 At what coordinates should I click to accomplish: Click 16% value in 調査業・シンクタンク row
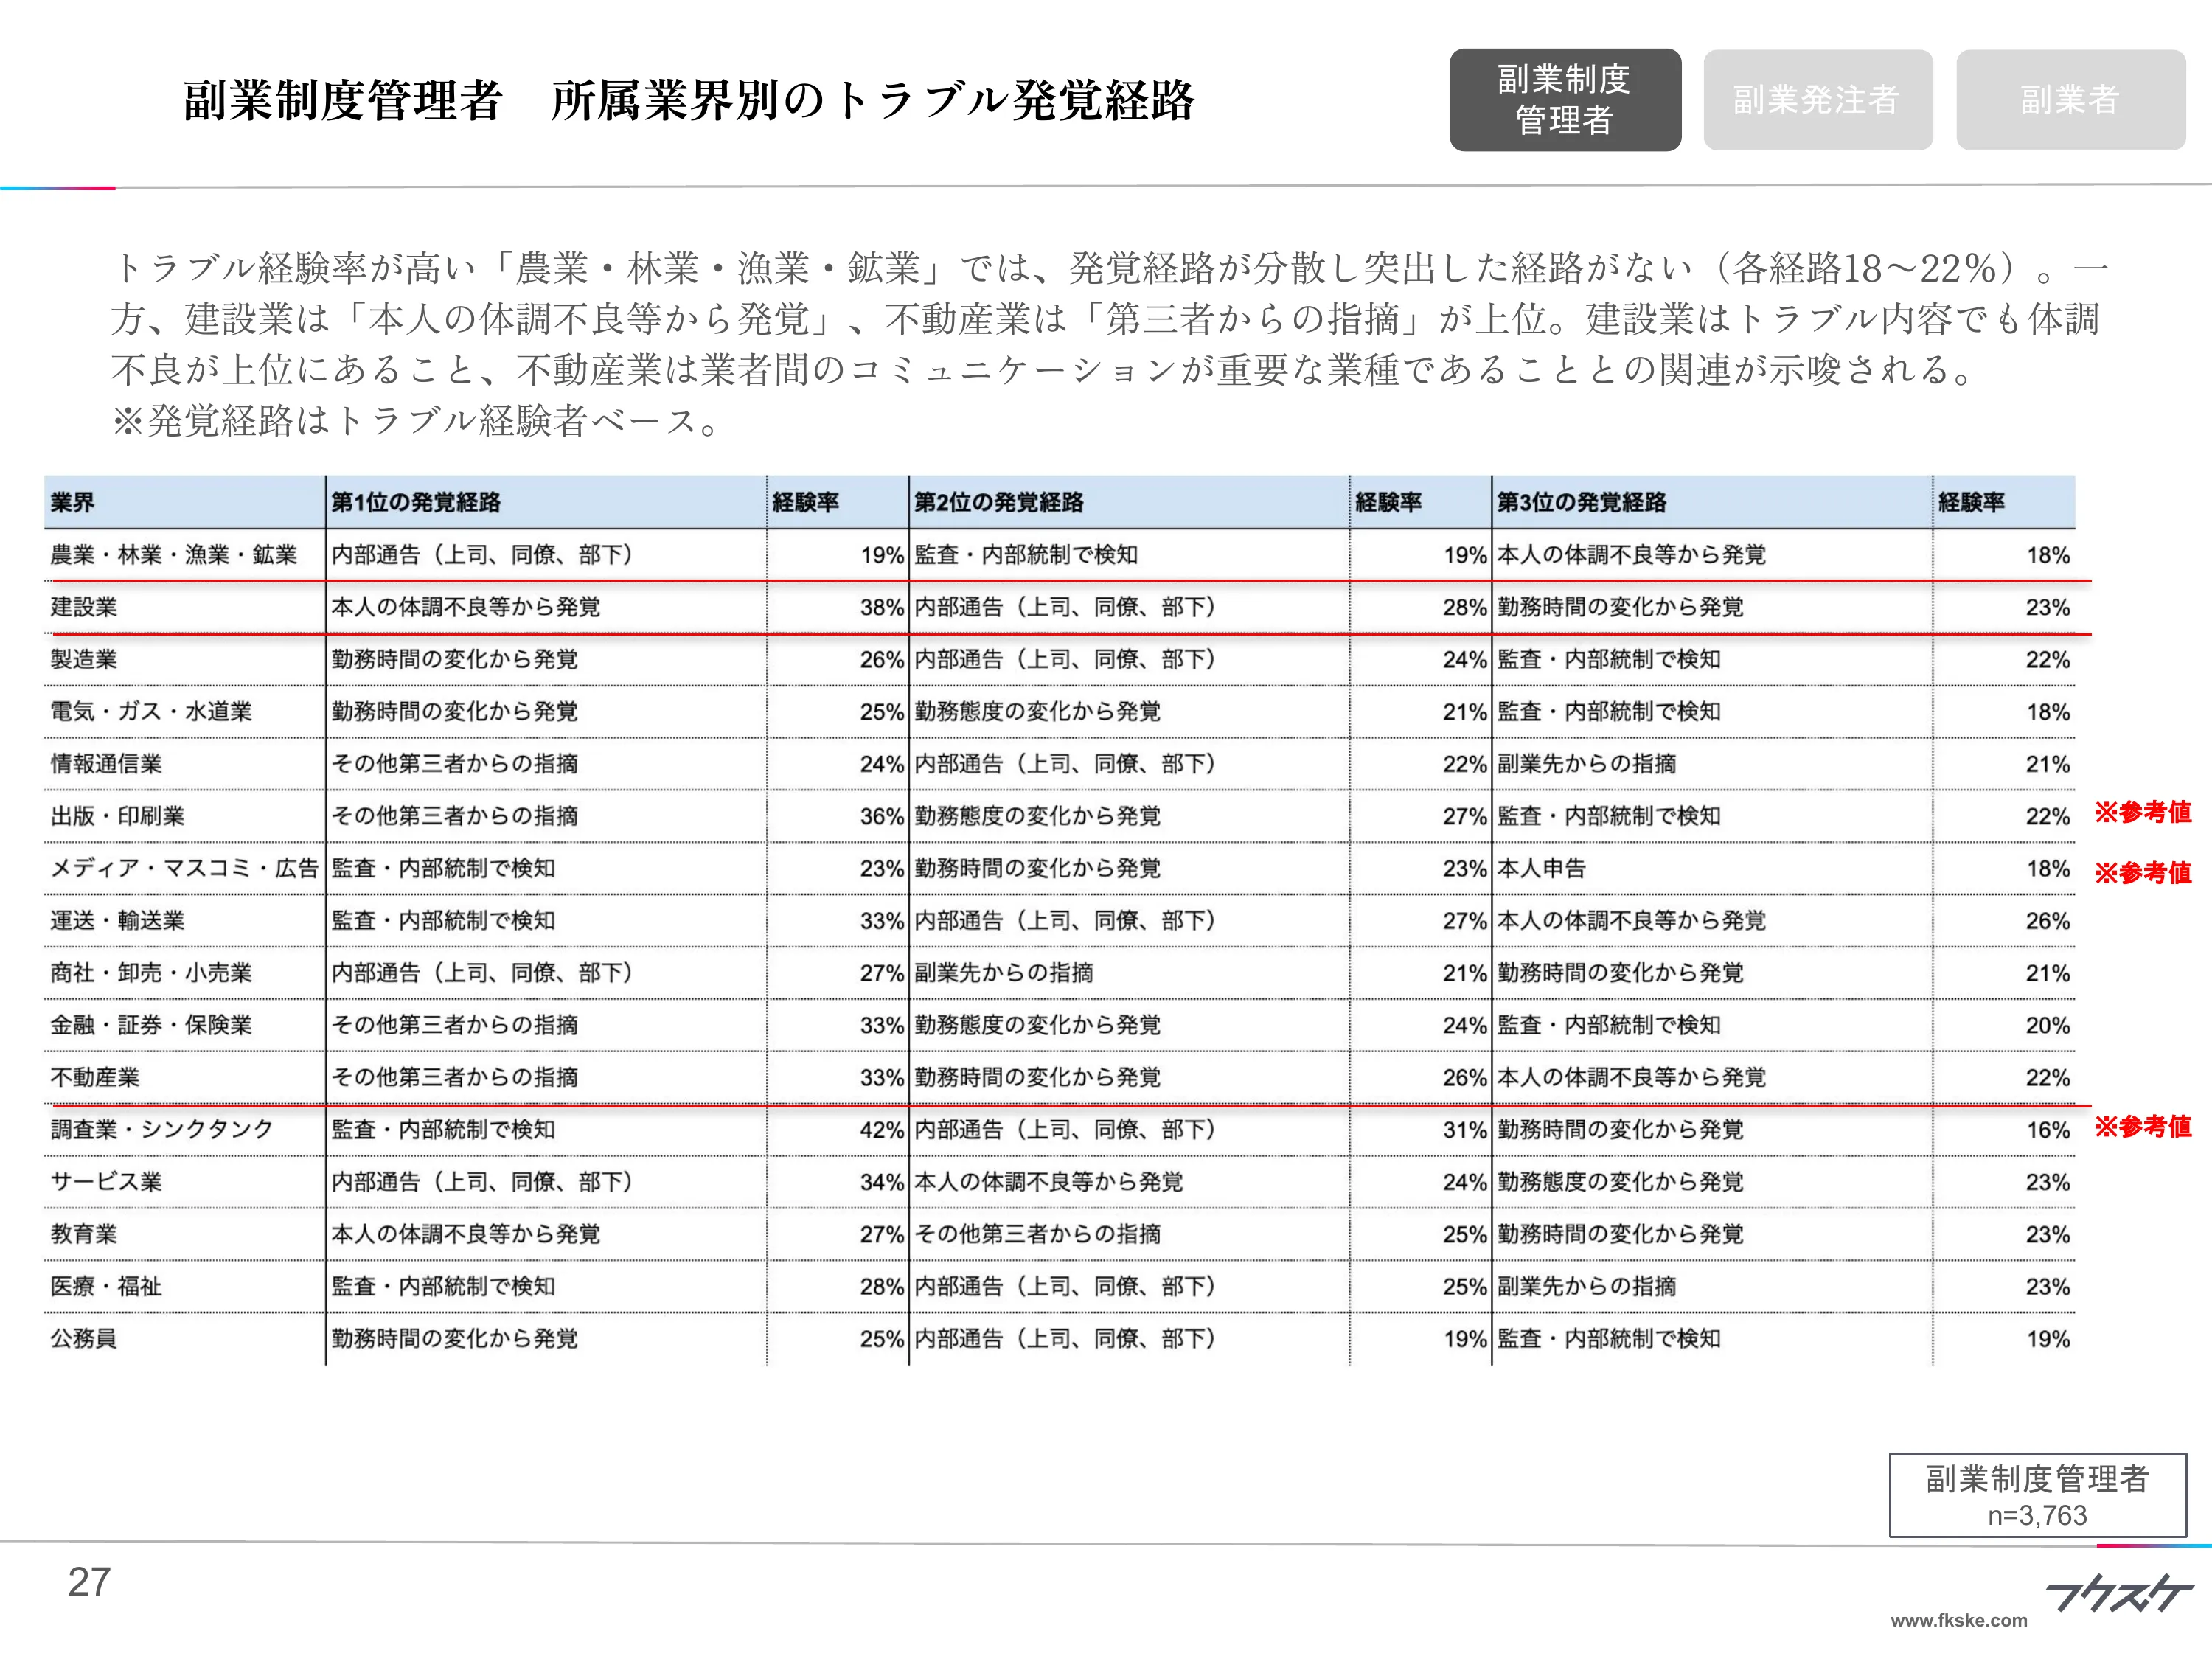click(2048, 1130)
